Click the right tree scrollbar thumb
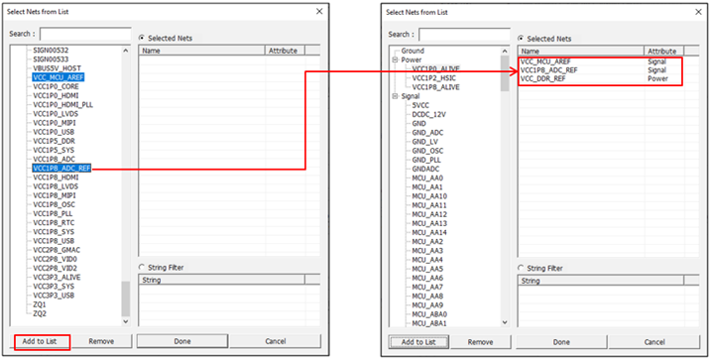The height and width of the screenshot is (359, 711). (x=505, y=73)
